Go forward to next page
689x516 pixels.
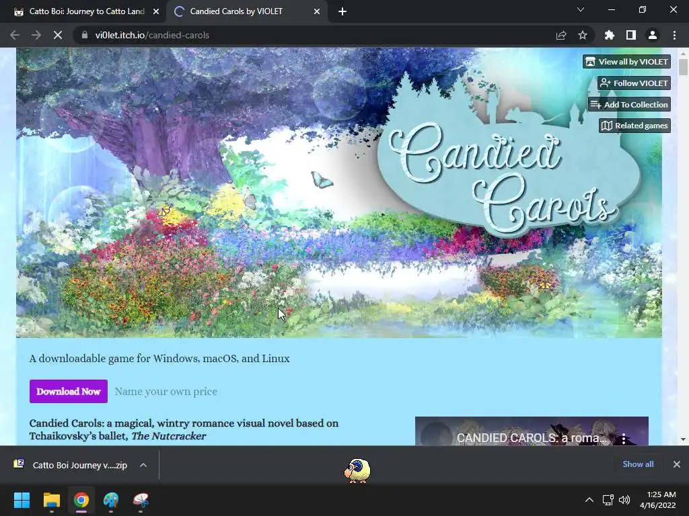(x=36, y=35)
